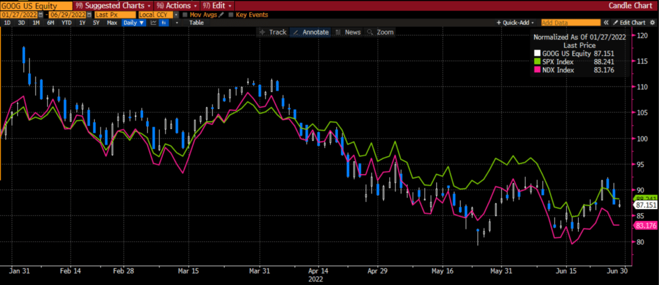Click the Add Data input field
The height and width of the screenshot is (285, 659).
(571, 23)
